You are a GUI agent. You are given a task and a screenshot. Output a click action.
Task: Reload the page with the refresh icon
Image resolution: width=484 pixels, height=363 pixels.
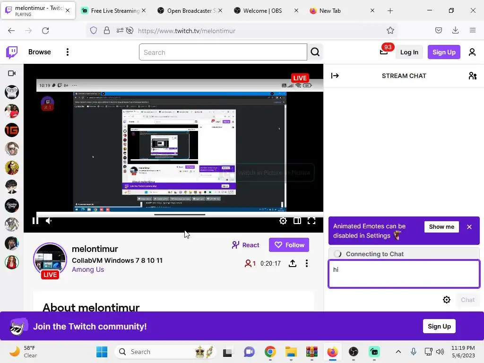(x=45, y=31)
